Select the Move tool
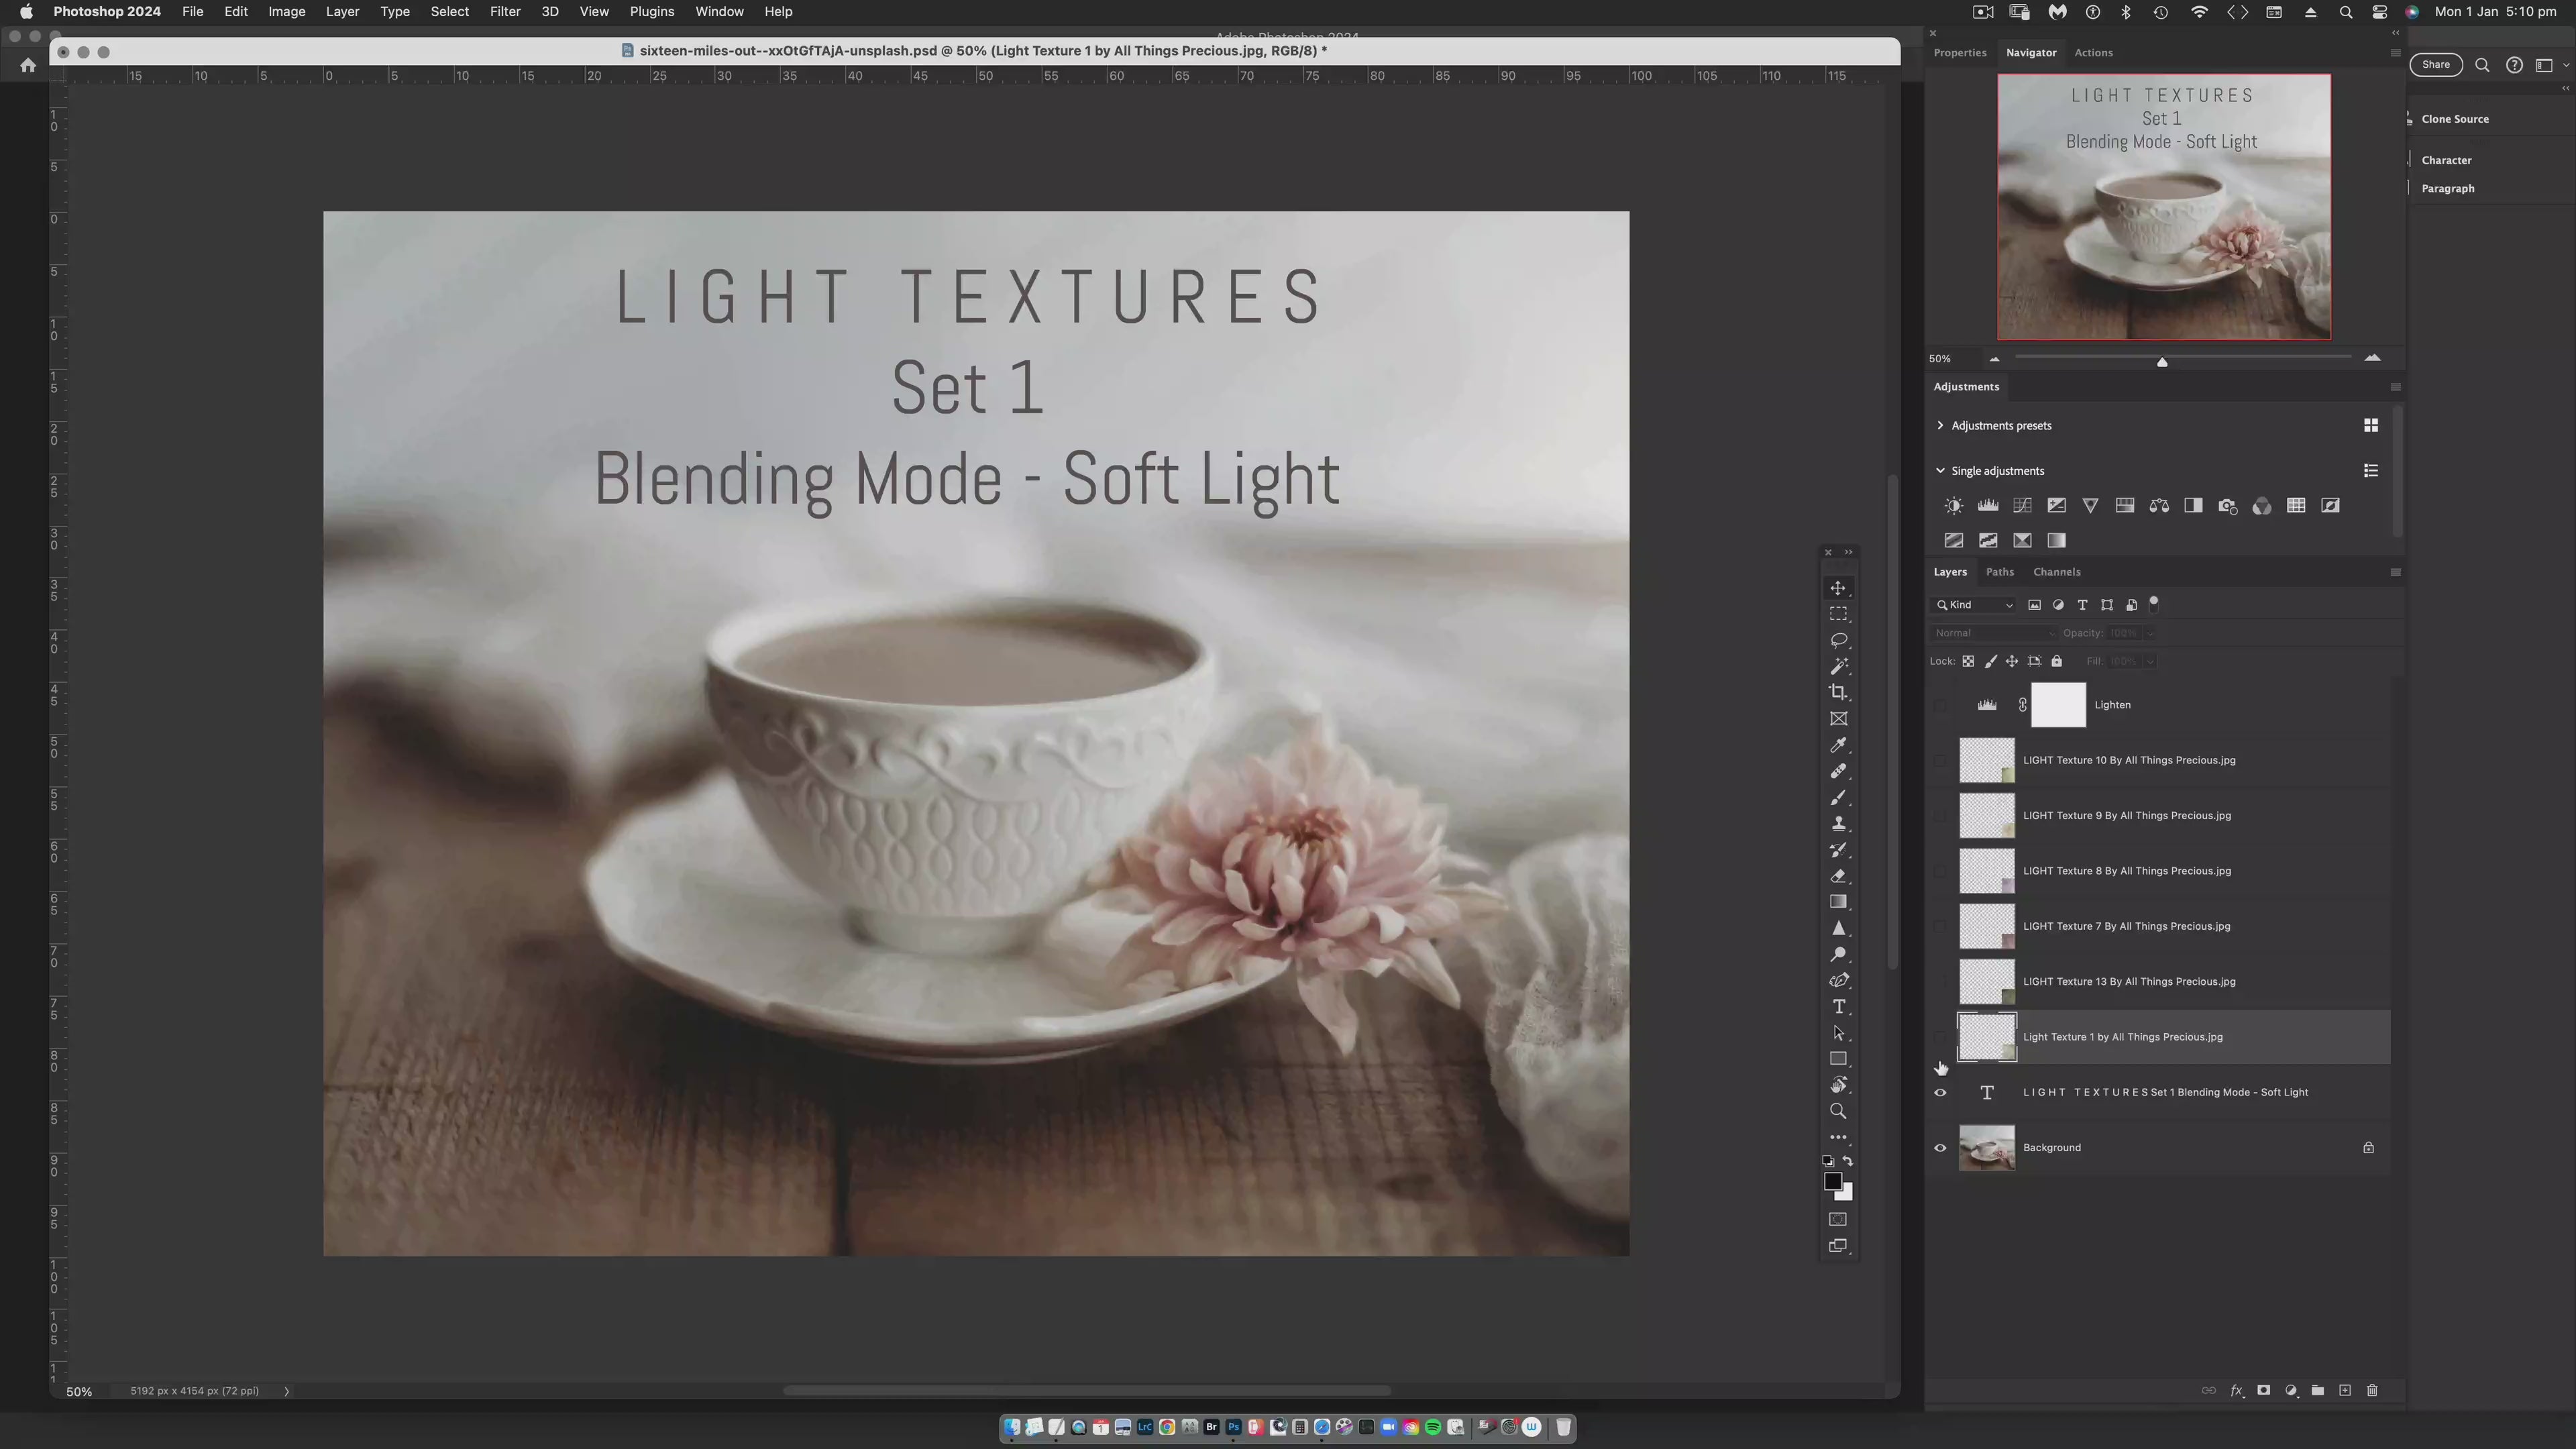The image size is (2576, 1449). [x=1838, y=588]
